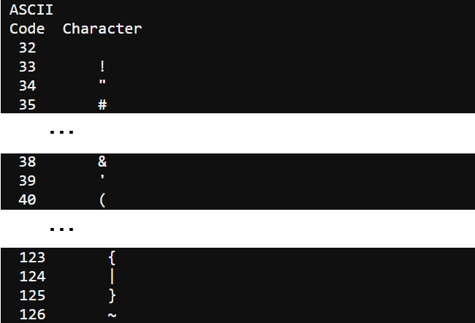Click the closing curly brace character

tap(112, 296)
